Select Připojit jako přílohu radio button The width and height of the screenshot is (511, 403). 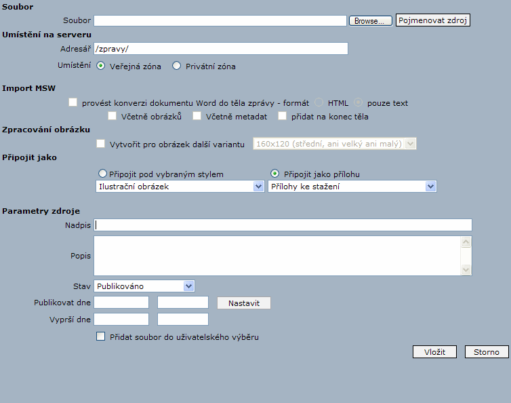pos(275,174)
